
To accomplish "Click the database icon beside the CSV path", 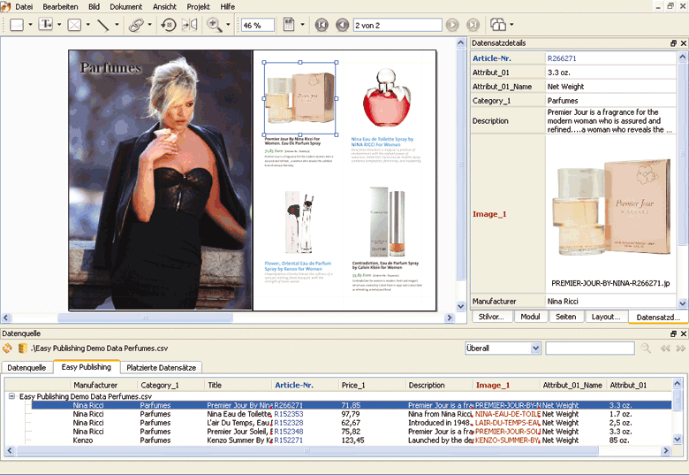I will (22, 349).
